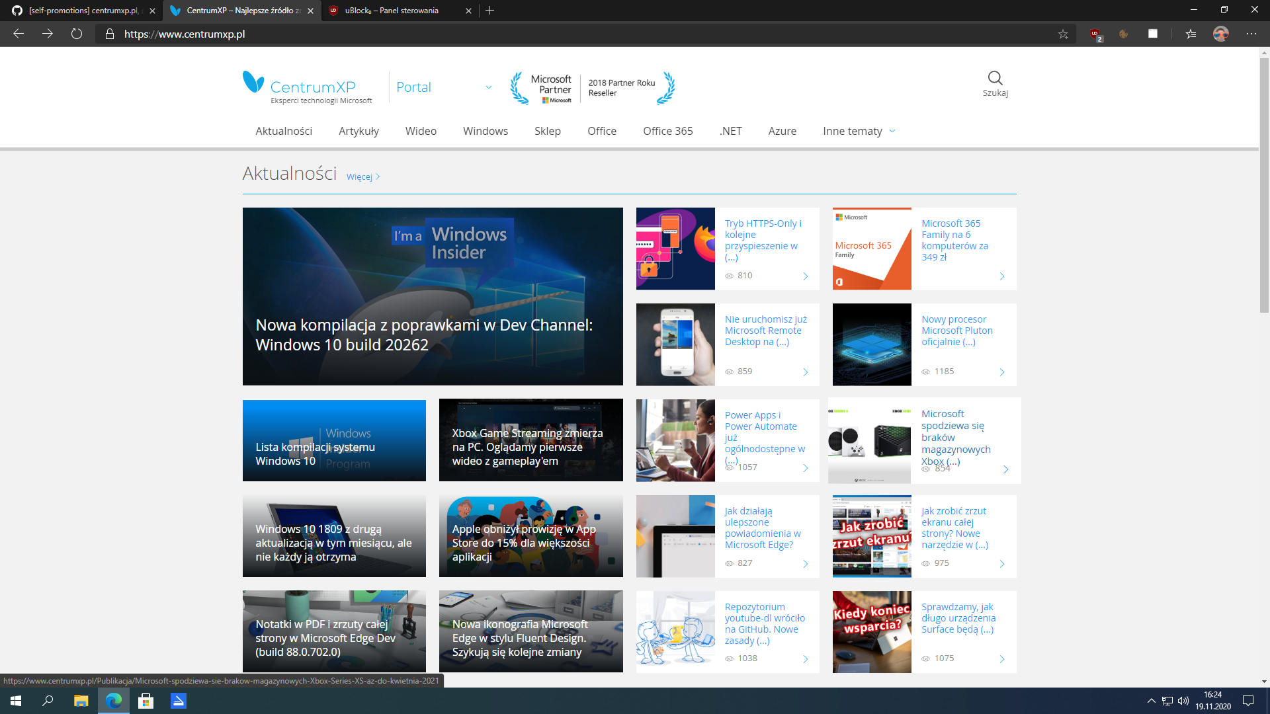Open the Tryb HTTPS-Only article link

pos(763,240)
